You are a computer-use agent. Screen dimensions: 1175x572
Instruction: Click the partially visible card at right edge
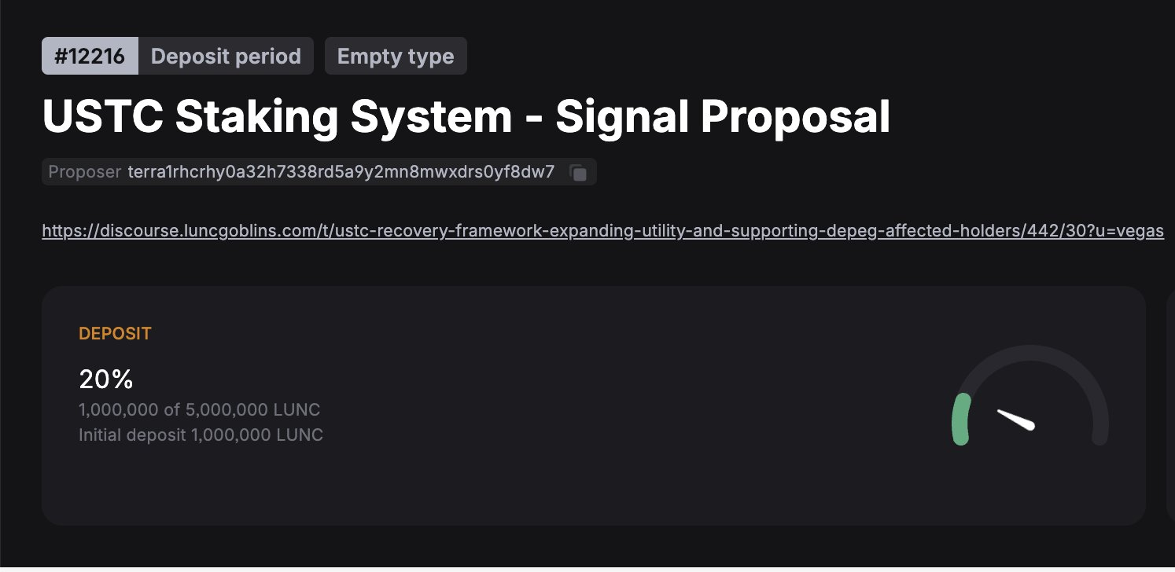pyautogui.click(x=1170, y=405)
